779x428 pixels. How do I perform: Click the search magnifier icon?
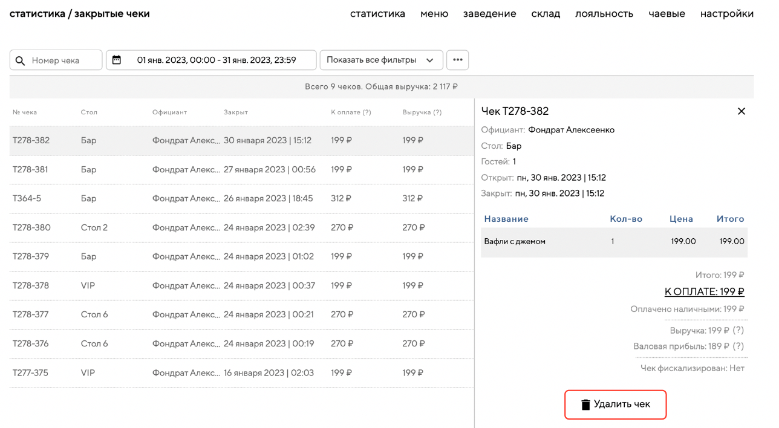pyautogui.click(x=21, y=60)
